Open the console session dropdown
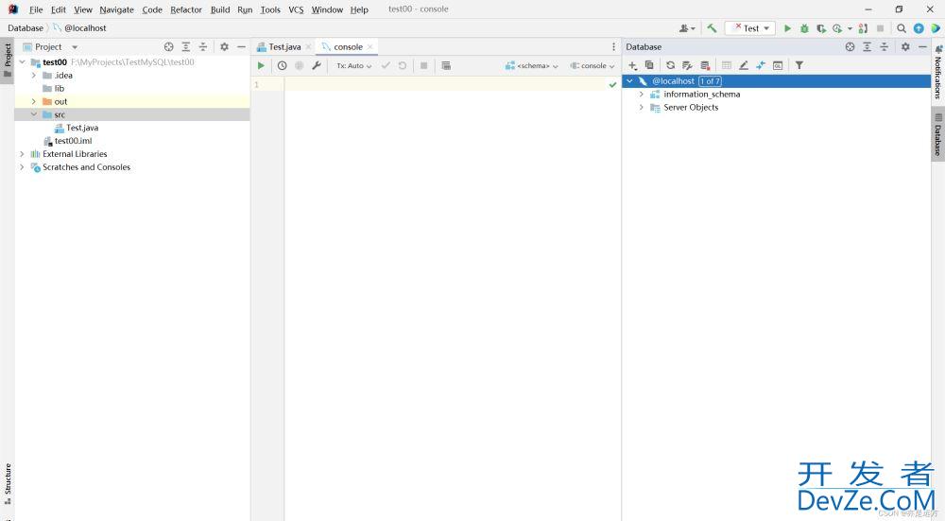The height and width of the screenshot is (521, 945). point(593,66)
